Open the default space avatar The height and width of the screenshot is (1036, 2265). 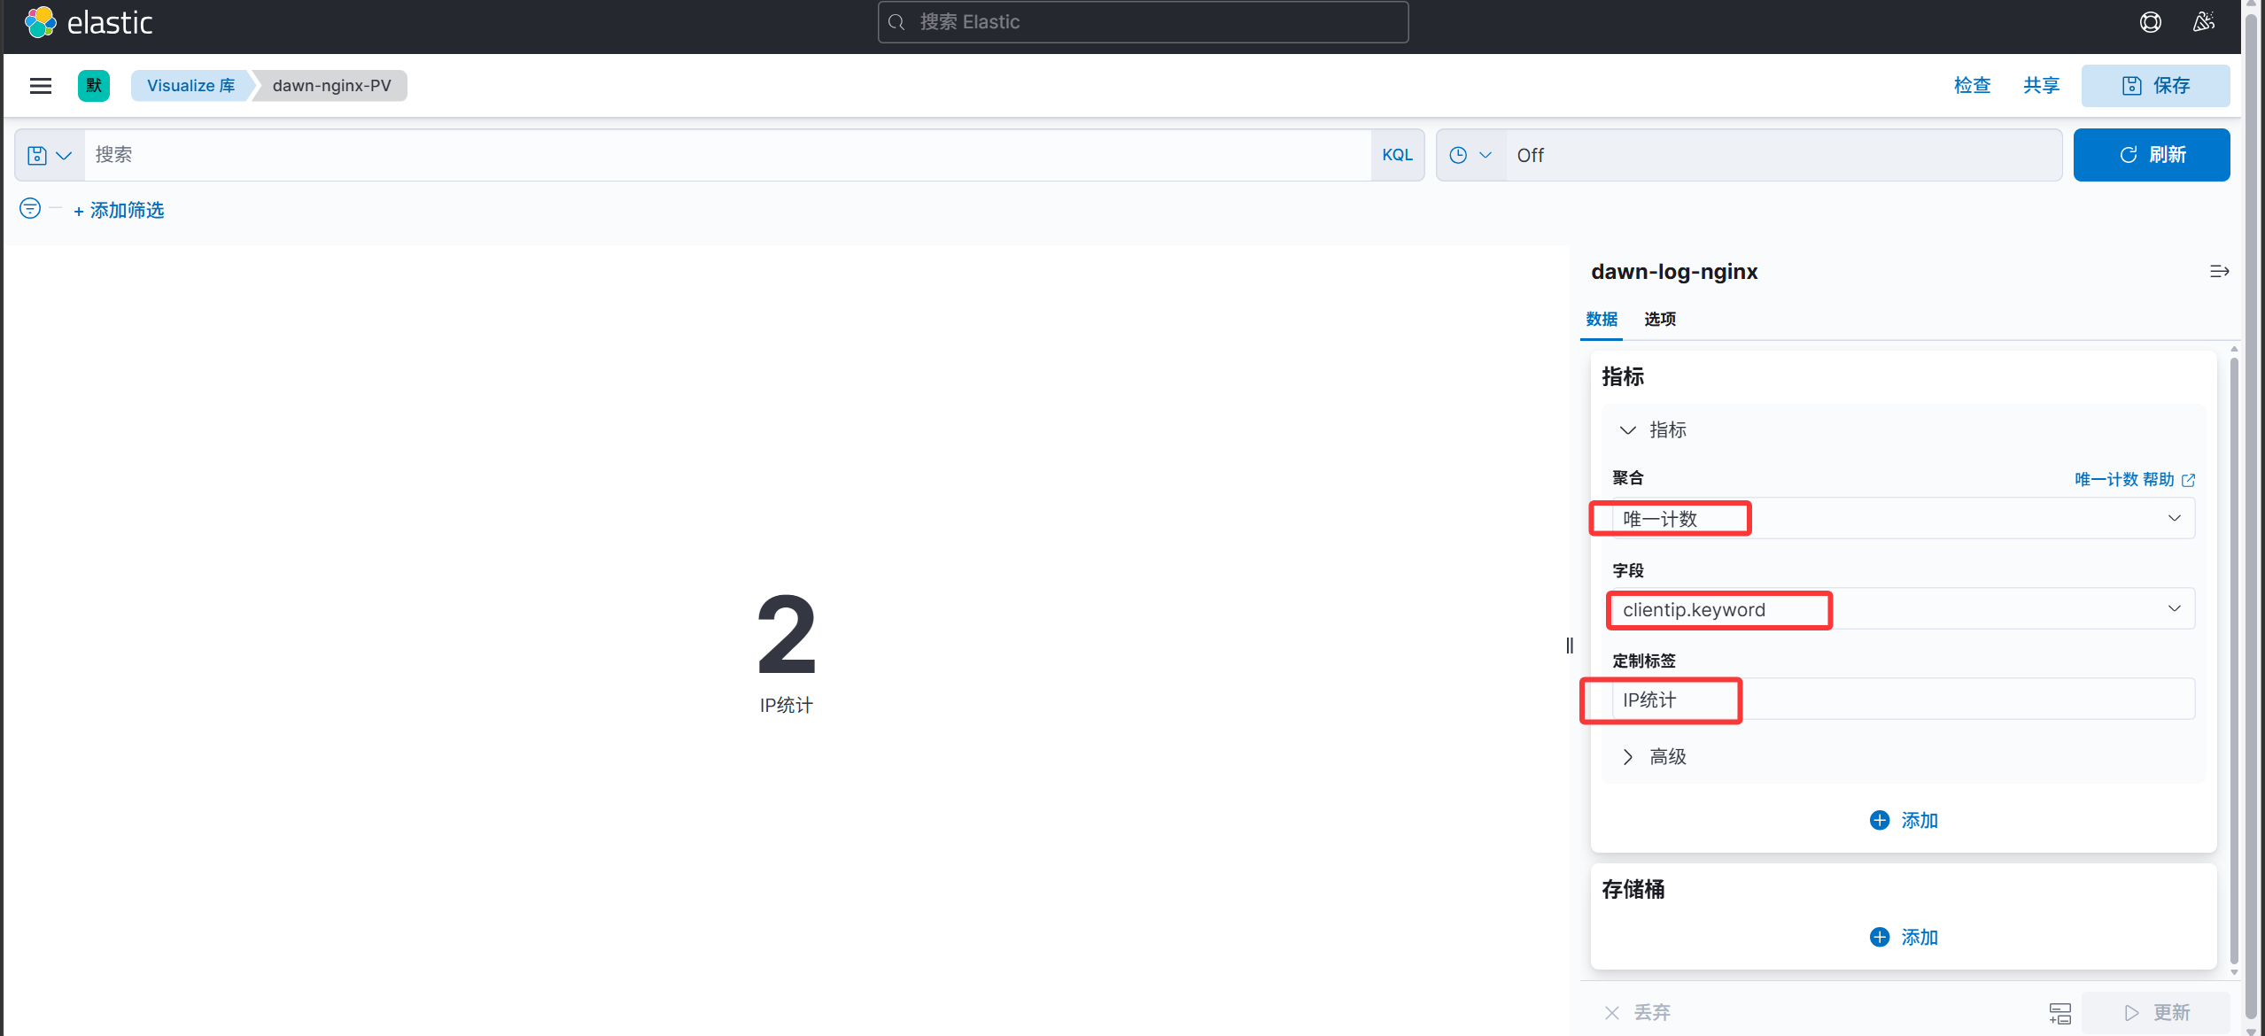pyautogui.click(x=94, y=86)
